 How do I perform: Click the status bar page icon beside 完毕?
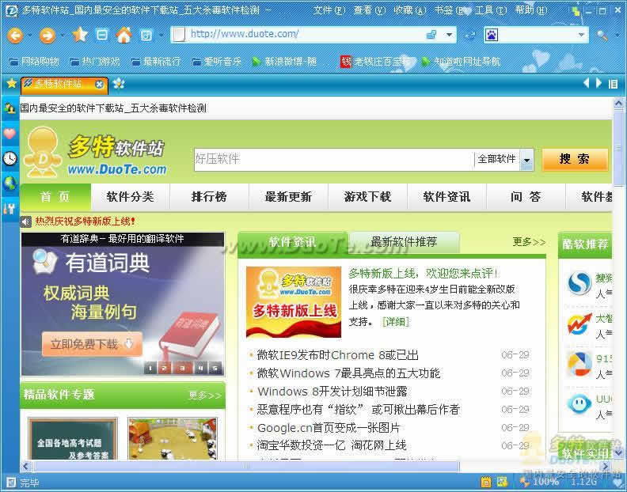tap(12, 482)
